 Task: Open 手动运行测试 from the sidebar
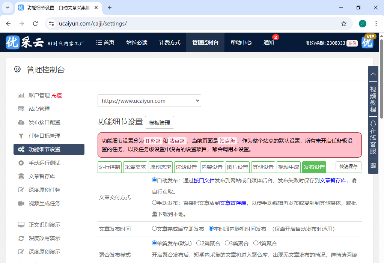click(44, 163)
